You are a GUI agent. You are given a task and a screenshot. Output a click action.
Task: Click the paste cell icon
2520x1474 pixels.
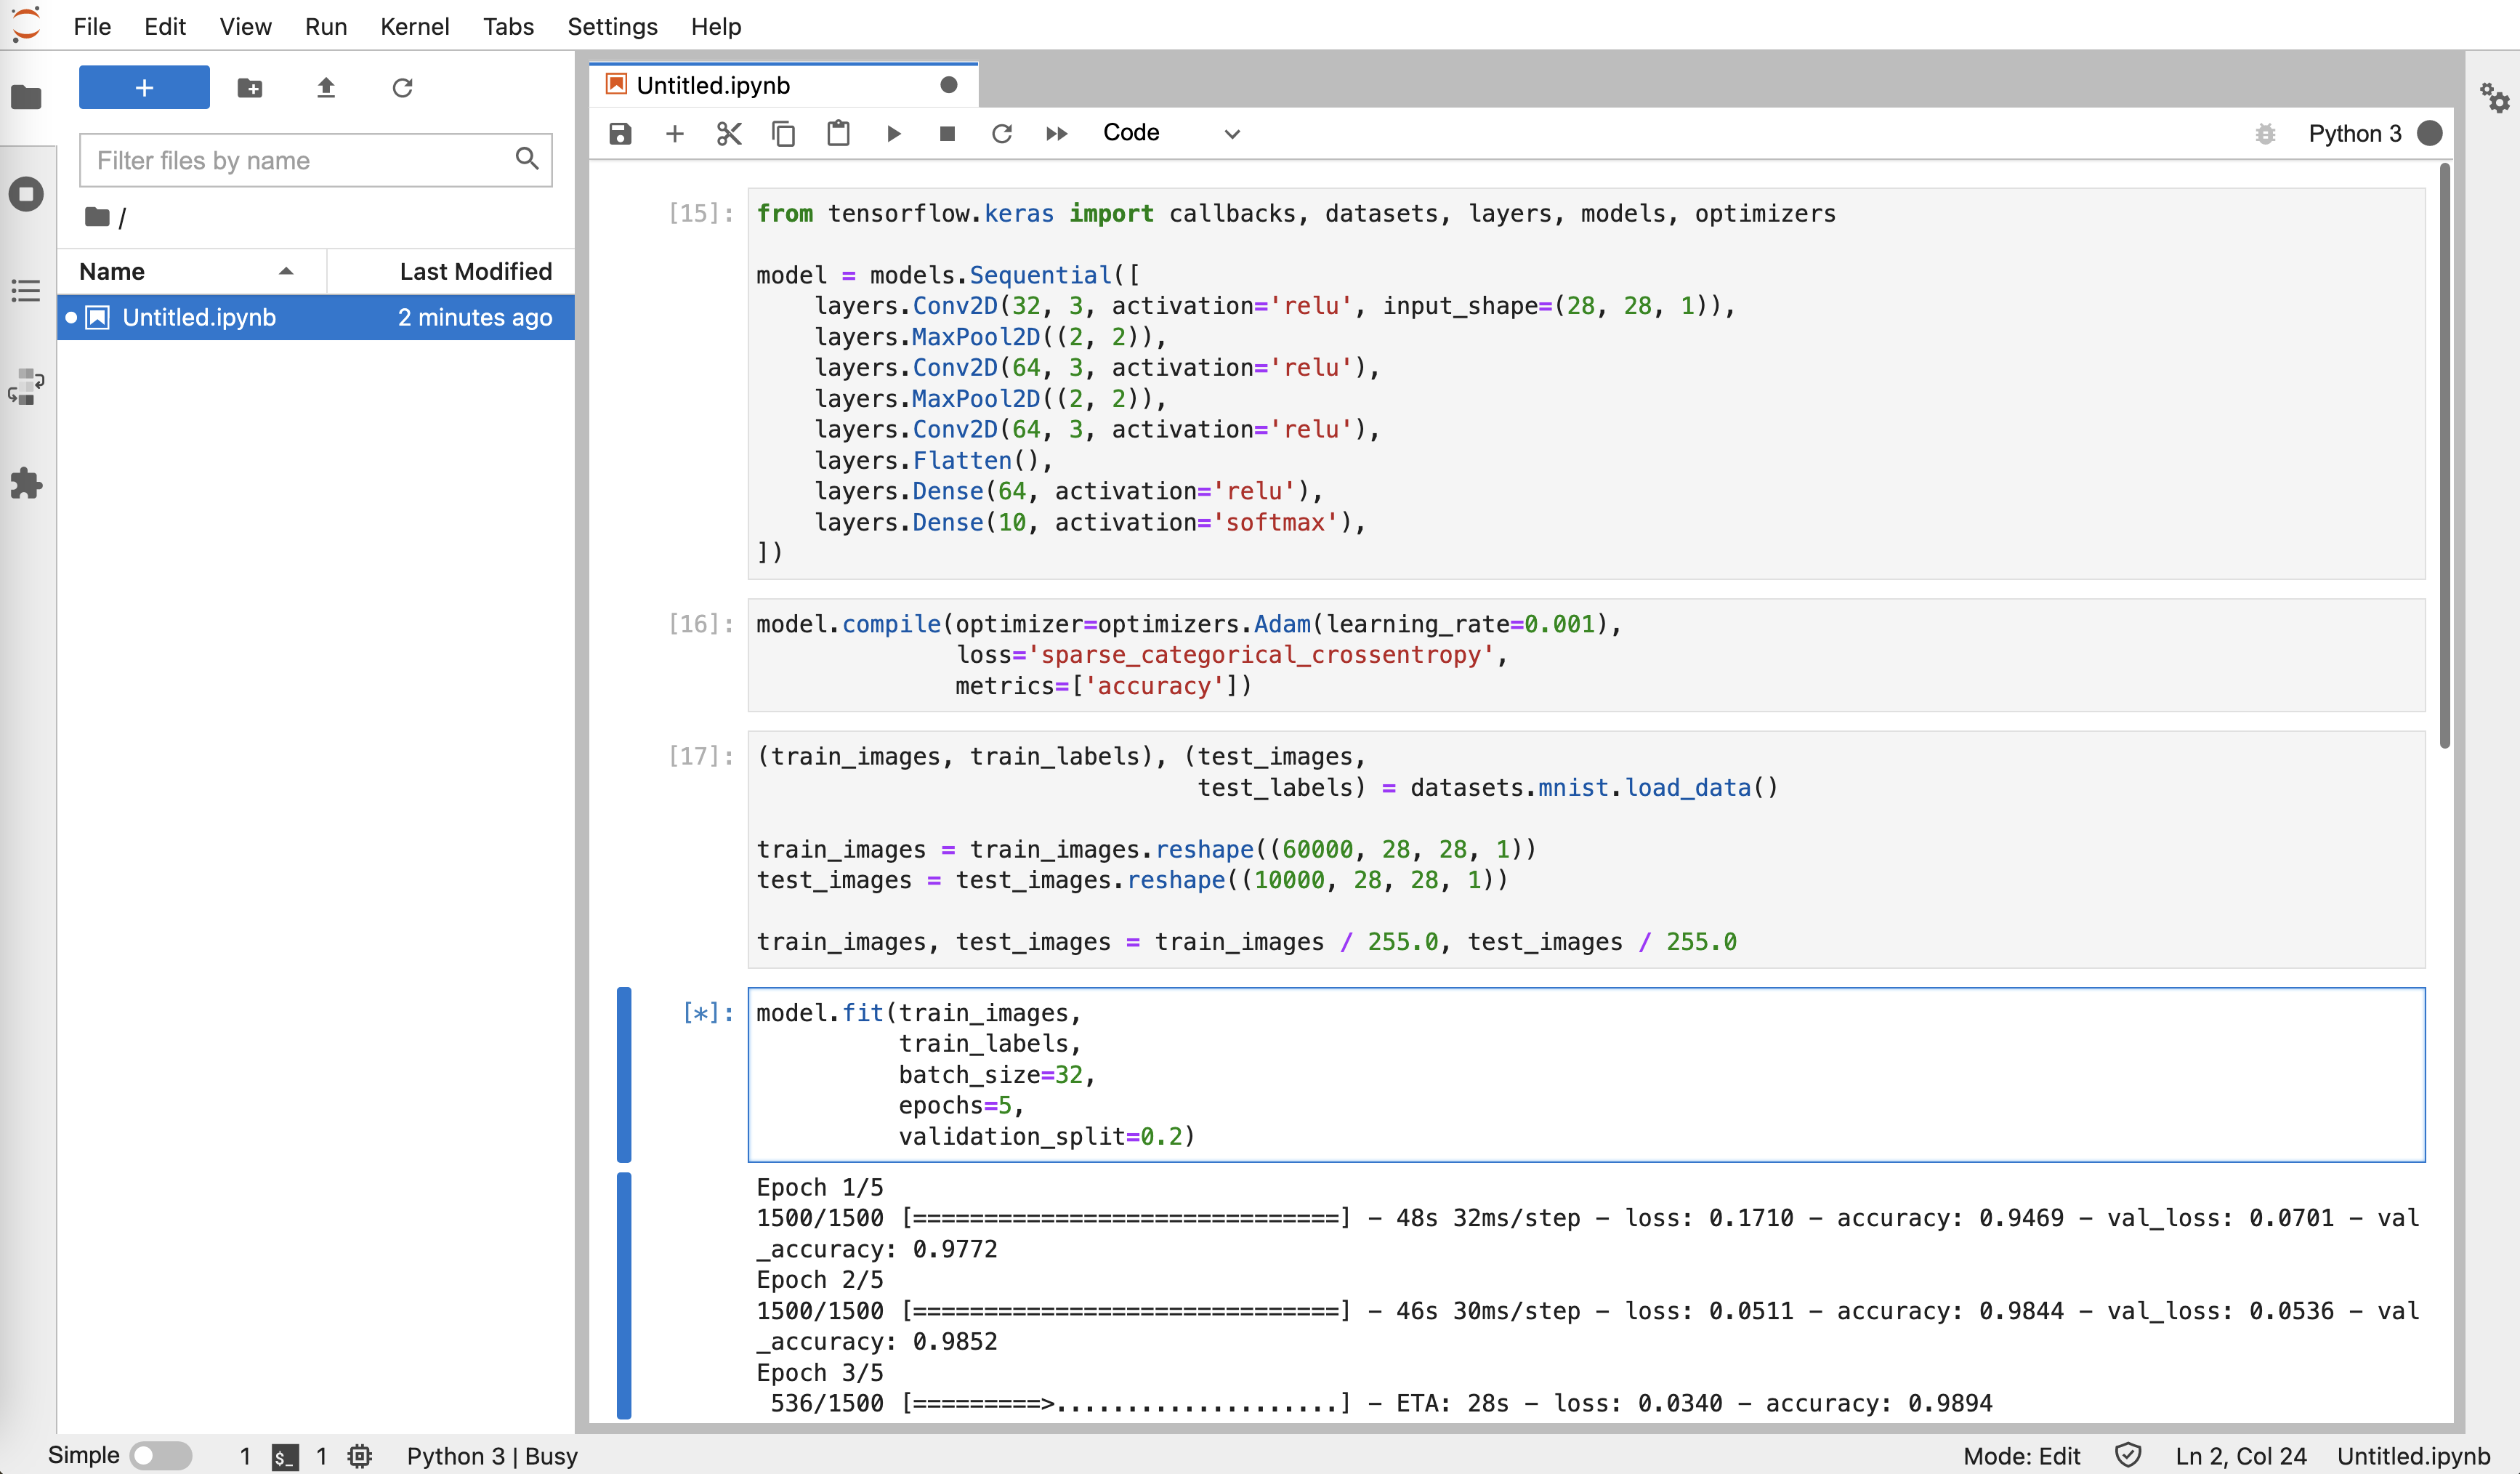pyautogui.click(x=839, y=133)
